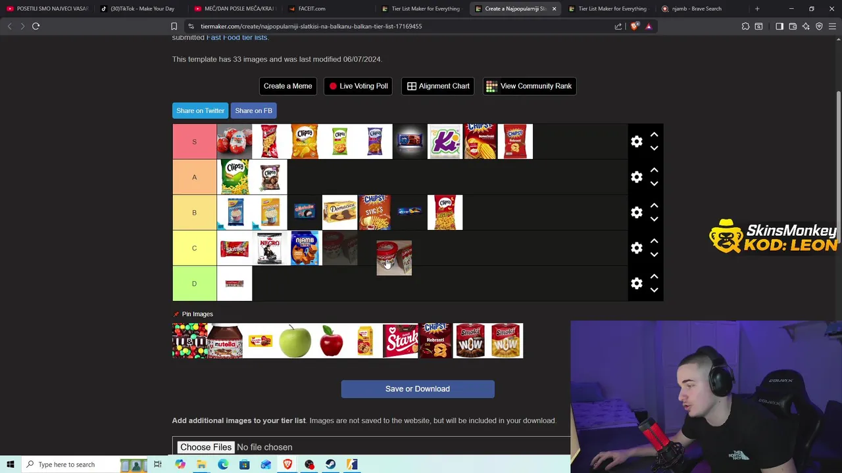Open settings gear for tier B row
Screen dimensions: 842x473
[636, 212]
